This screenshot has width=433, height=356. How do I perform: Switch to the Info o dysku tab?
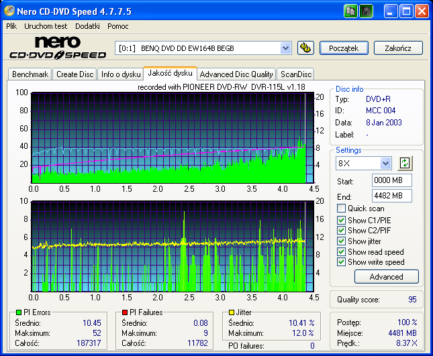click(x=121, y=74)
